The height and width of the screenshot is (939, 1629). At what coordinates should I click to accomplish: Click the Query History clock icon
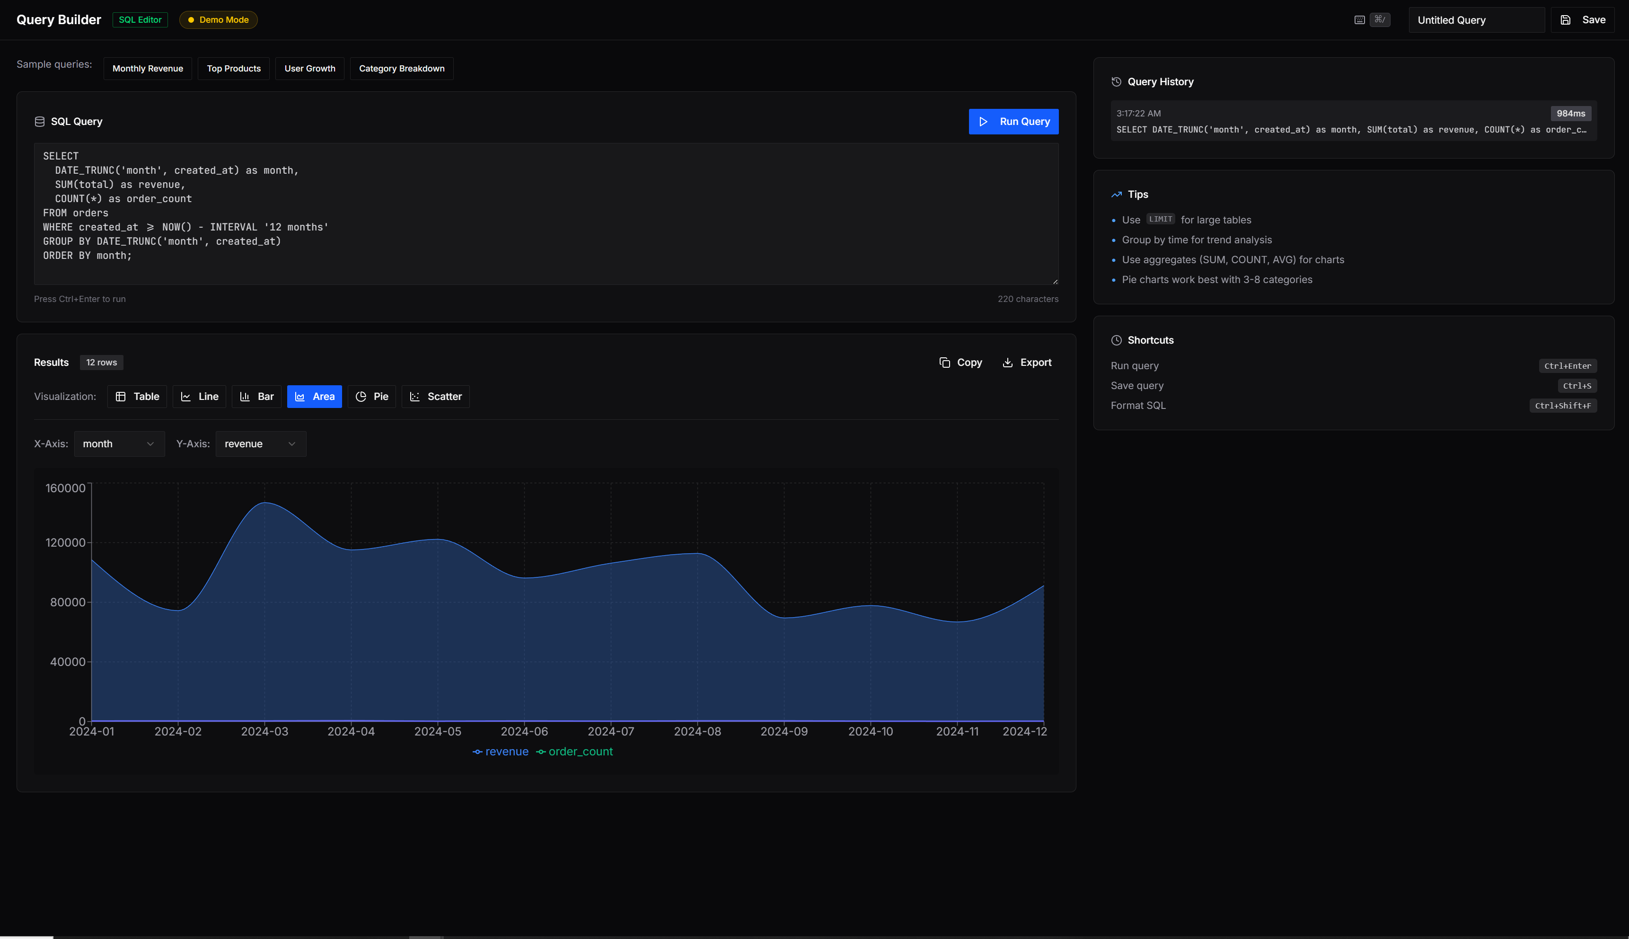coord(1117,82)
